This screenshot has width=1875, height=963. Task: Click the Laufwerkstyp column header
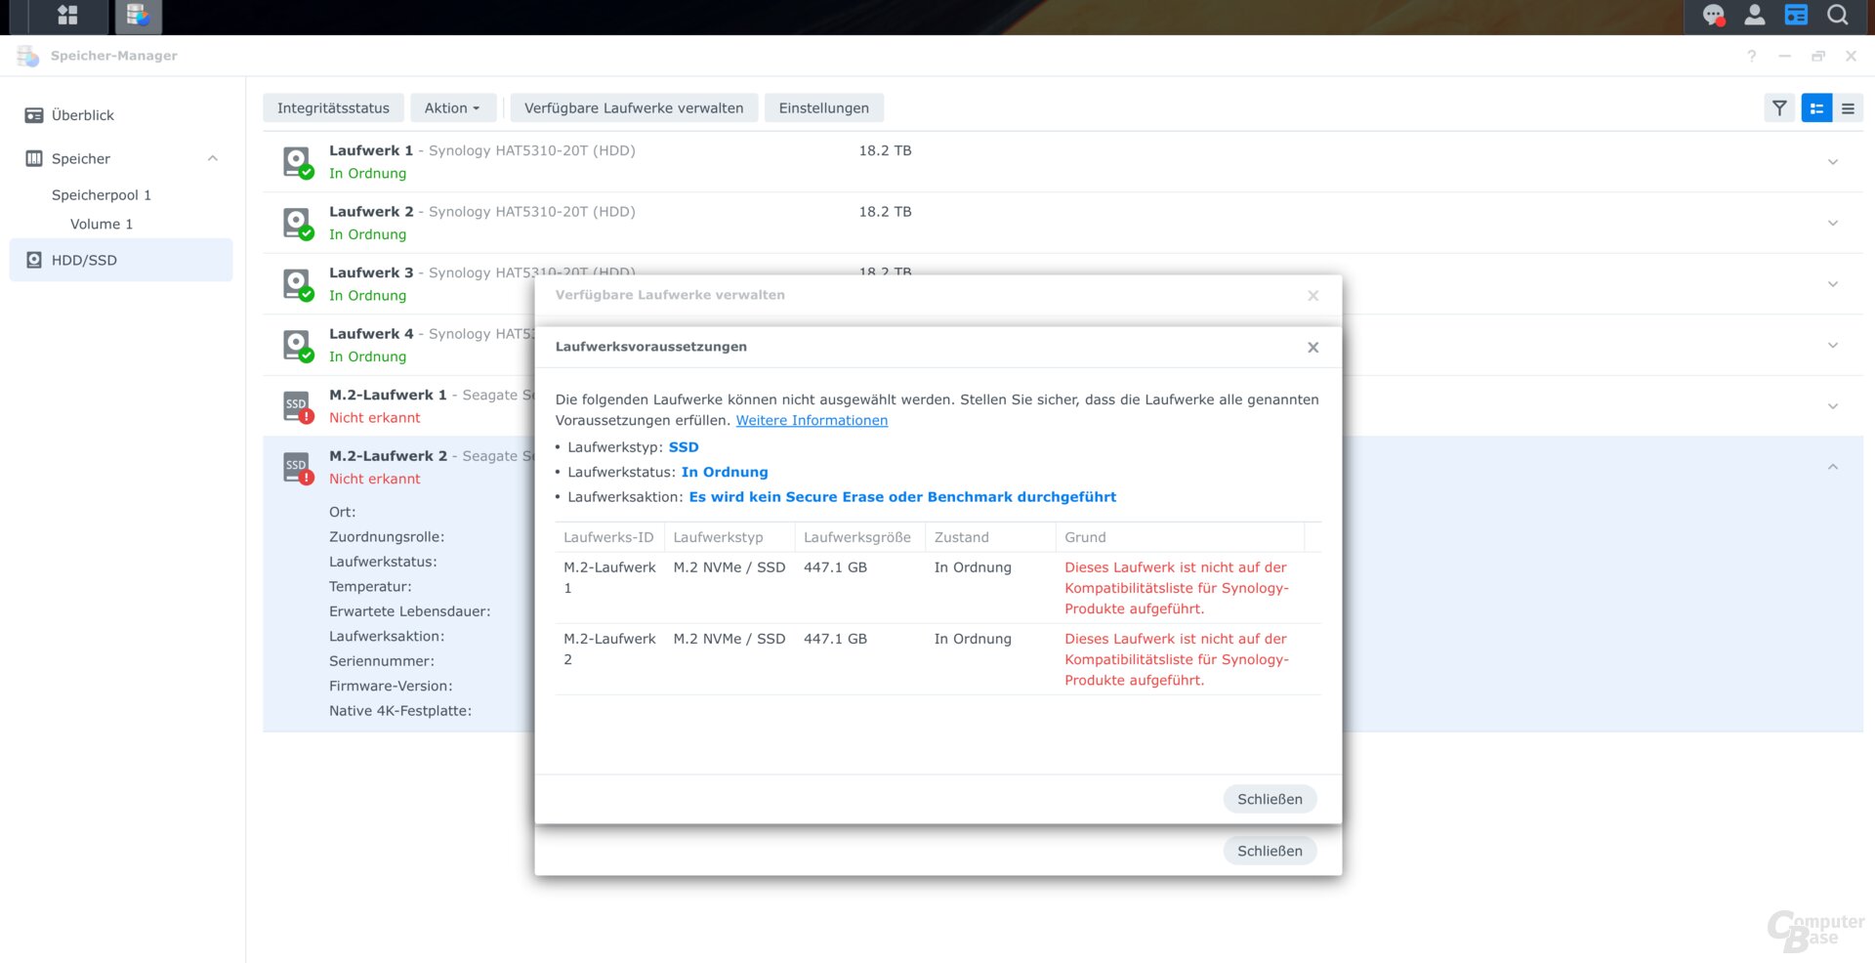point(729,537)
